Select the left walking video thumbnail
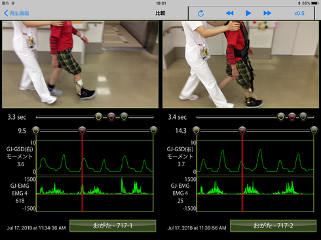 [80, 64]
